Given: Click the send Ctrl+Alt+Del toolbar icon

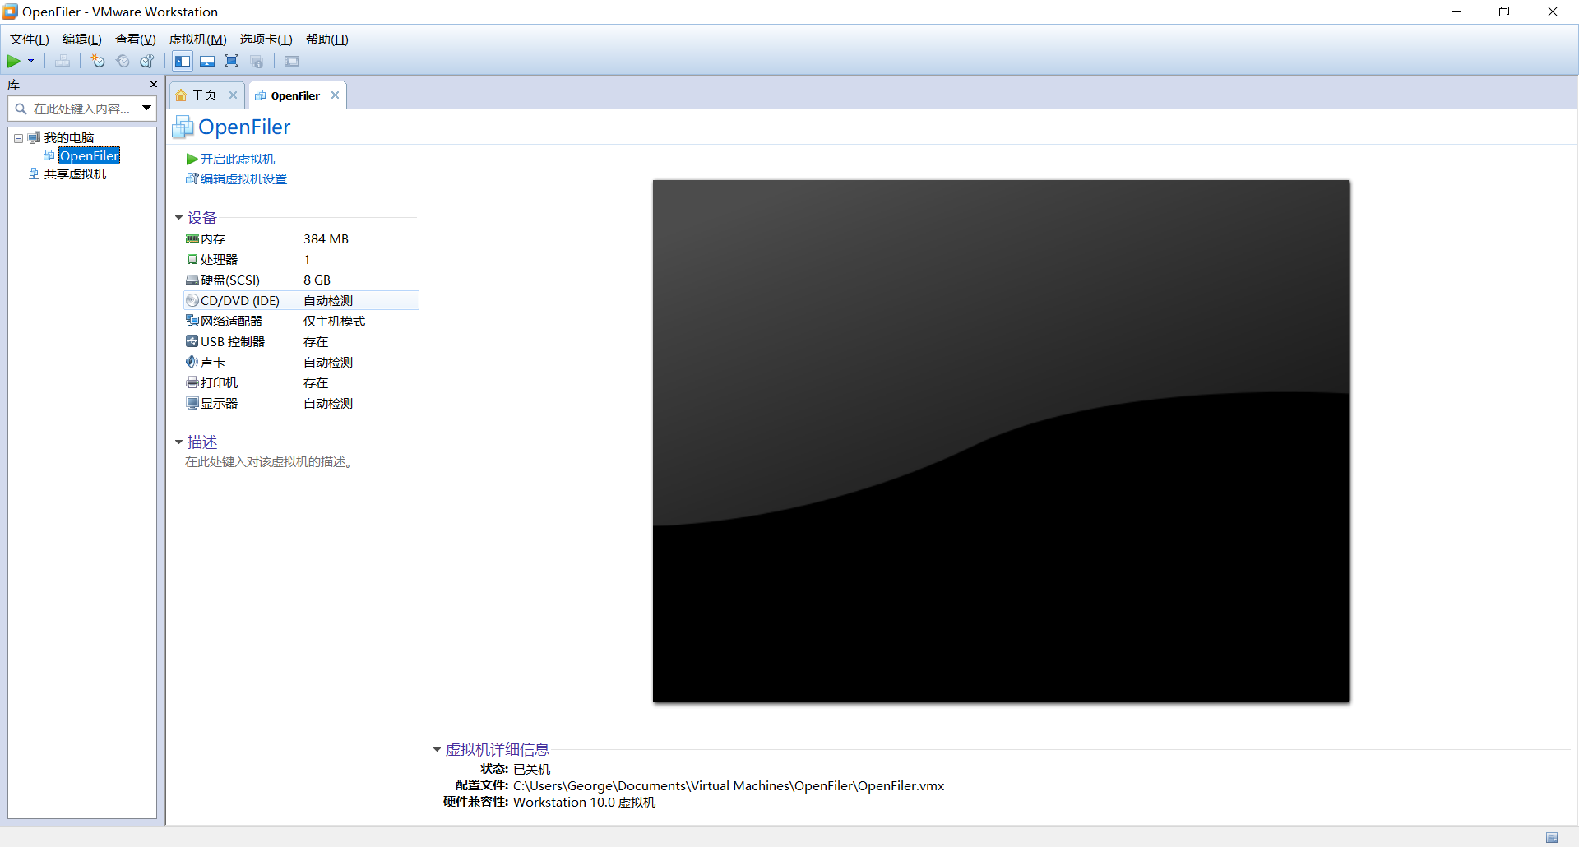Looking at the screenshot, I should coord(63,61).
